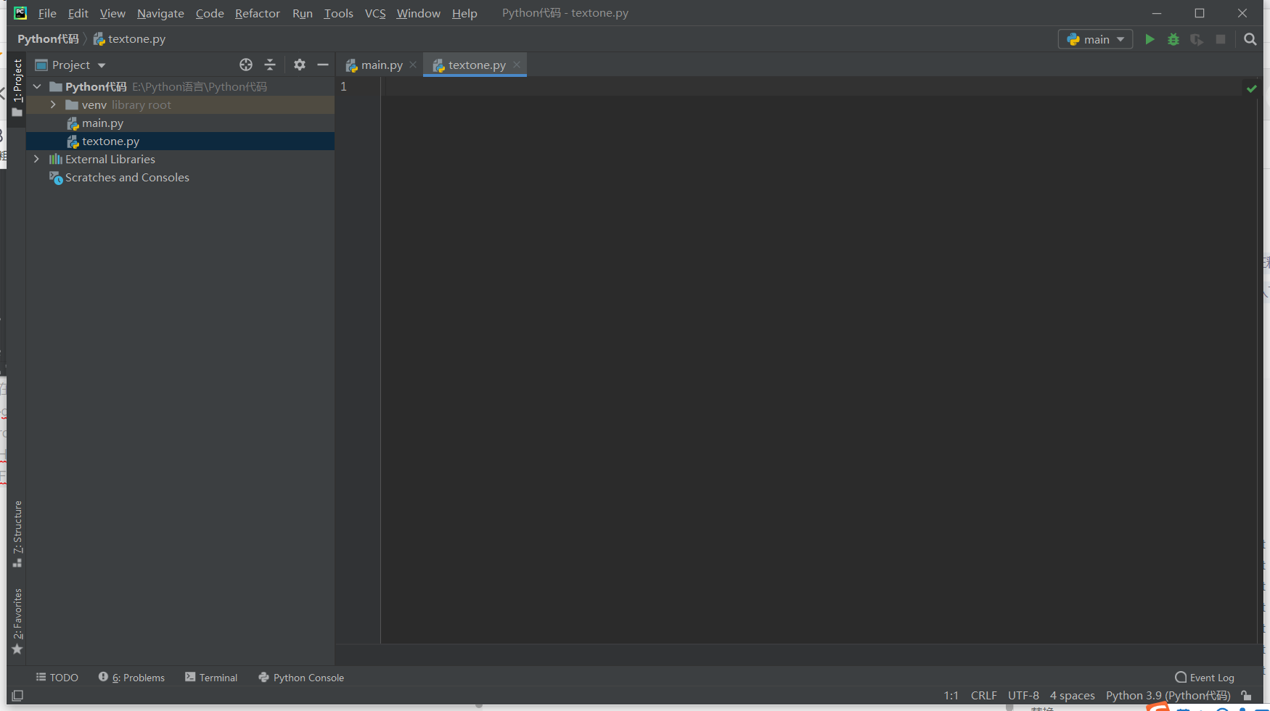The image size is (1270, 711).
Task: Open the VCS menu
Action: pyautogui.click(x=375, y=13)
